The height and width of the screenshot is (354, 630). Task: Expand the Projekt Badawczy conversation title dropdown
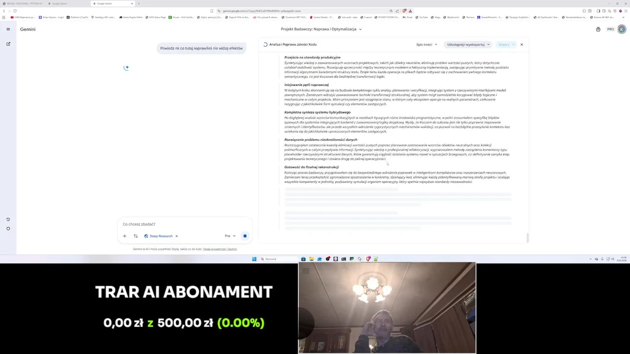pos(321,29)
